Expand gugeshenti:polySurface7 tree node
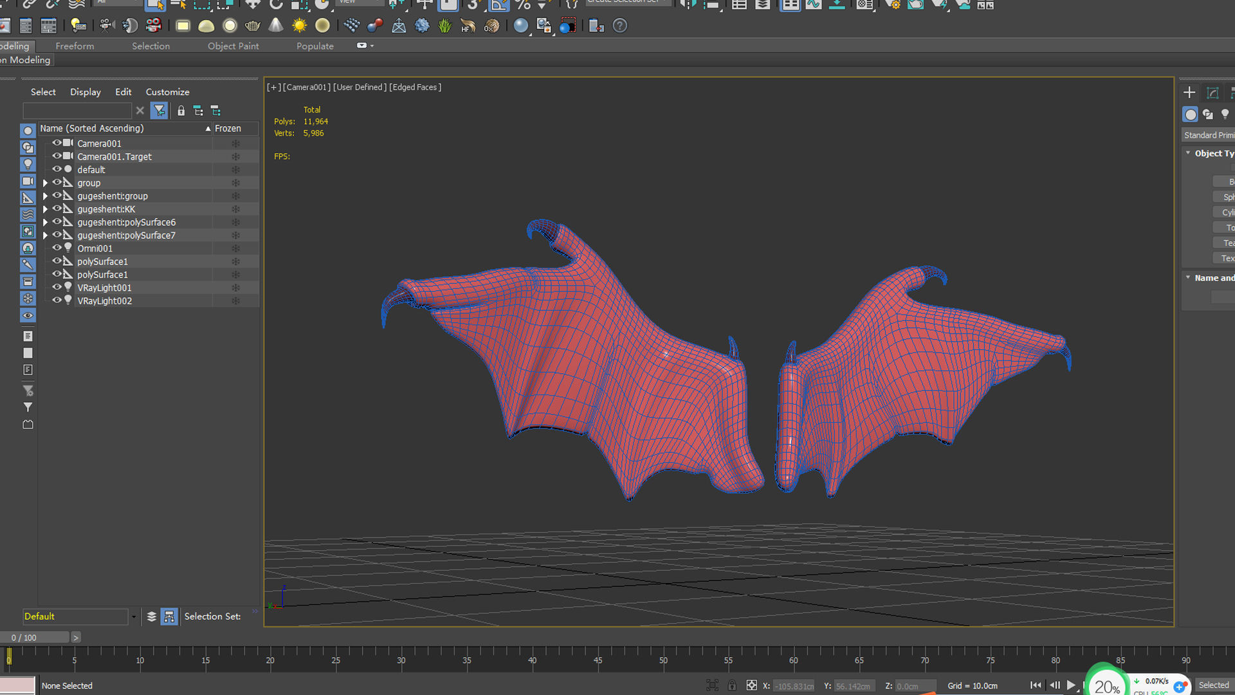The image size is (1235, 695). click(x=45, y=236)
